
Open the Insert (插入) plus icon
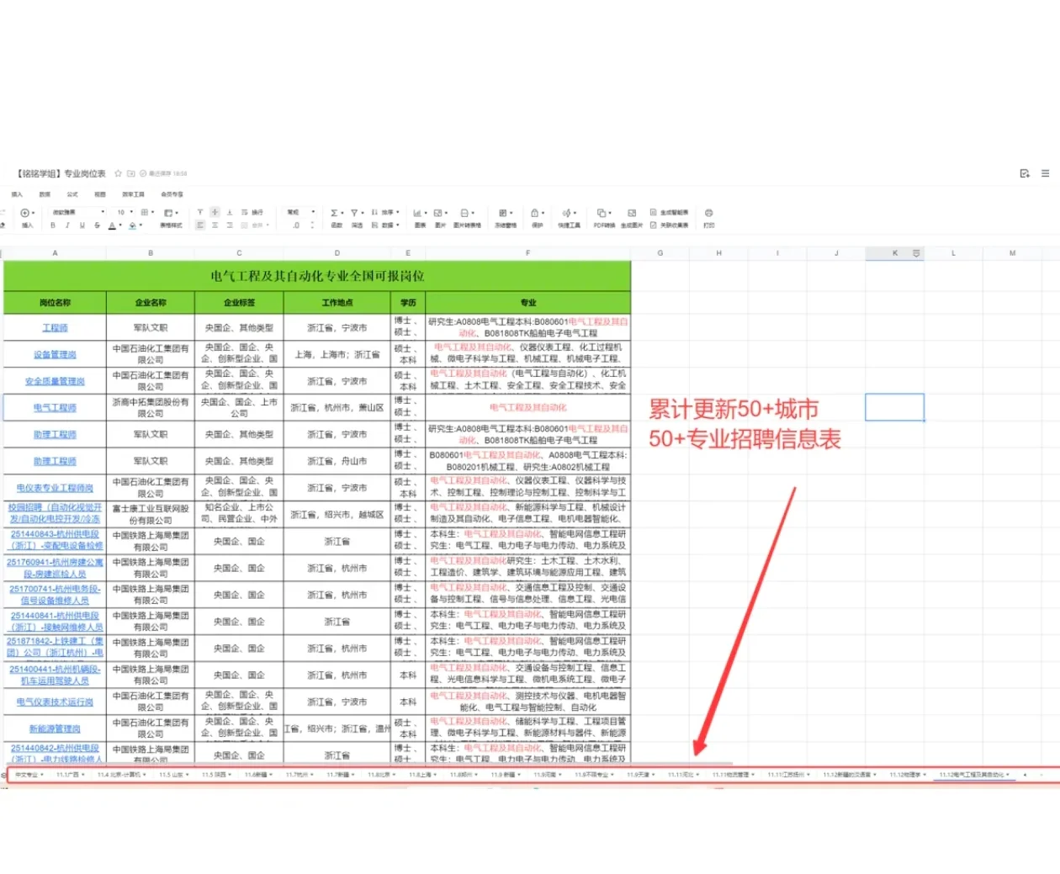[24, 213]
